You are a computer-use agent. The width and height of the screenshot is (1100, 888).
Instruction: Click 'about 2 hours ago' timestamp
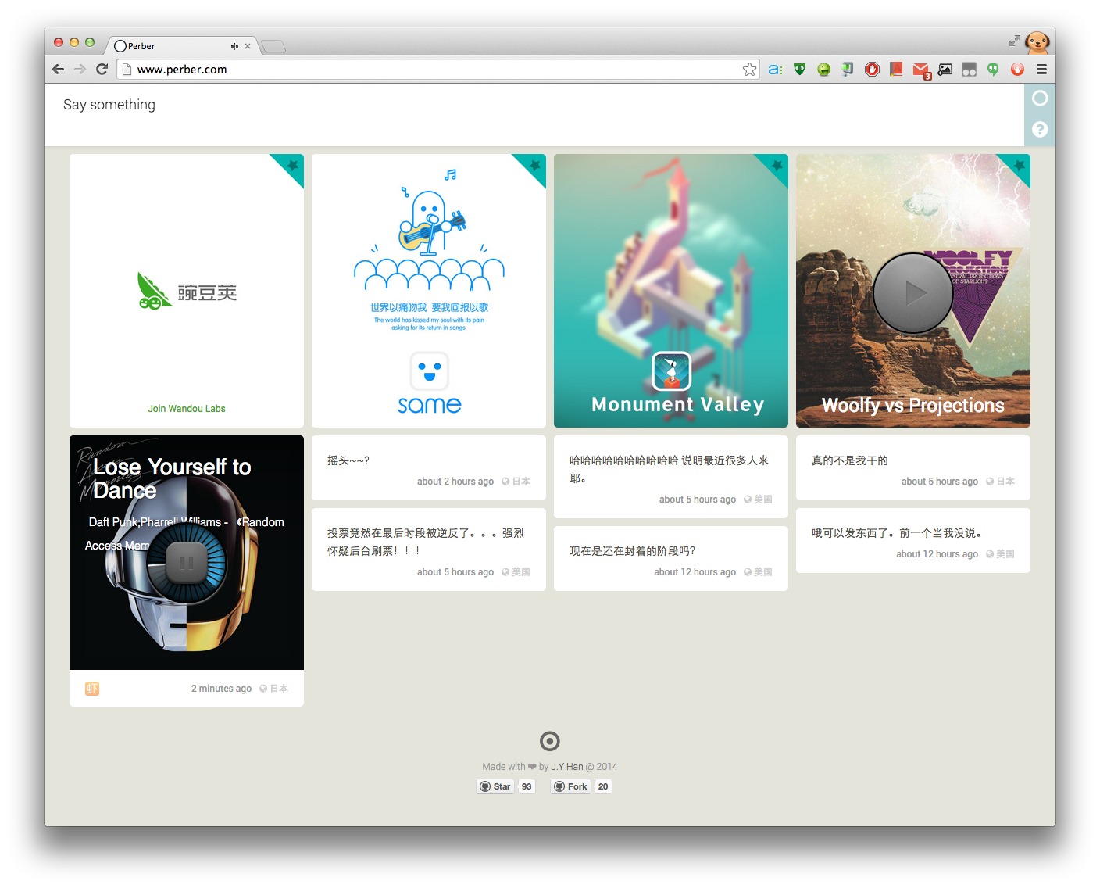coord(455,482)
